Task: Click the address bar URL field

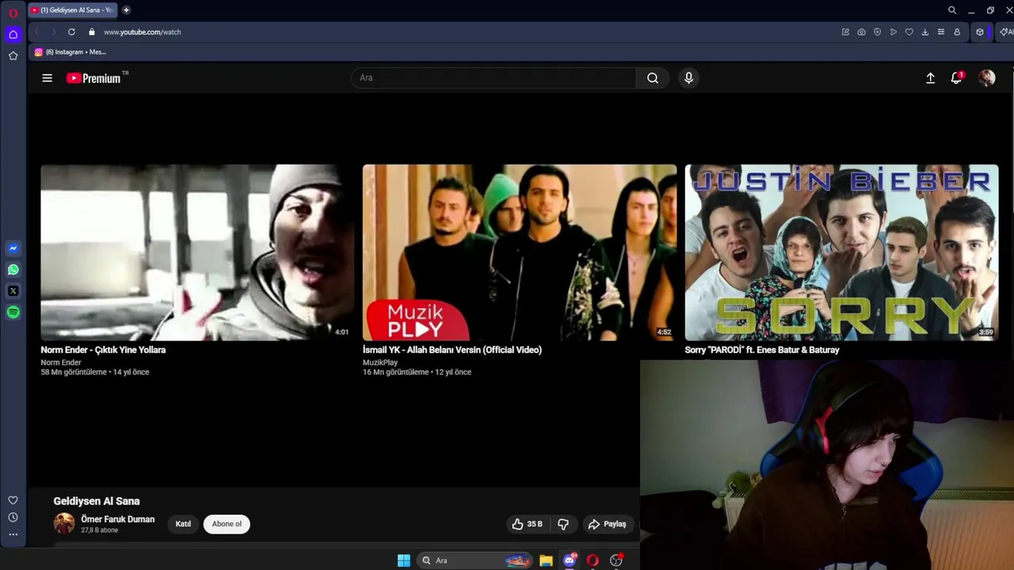Action: tap(467, 32)
